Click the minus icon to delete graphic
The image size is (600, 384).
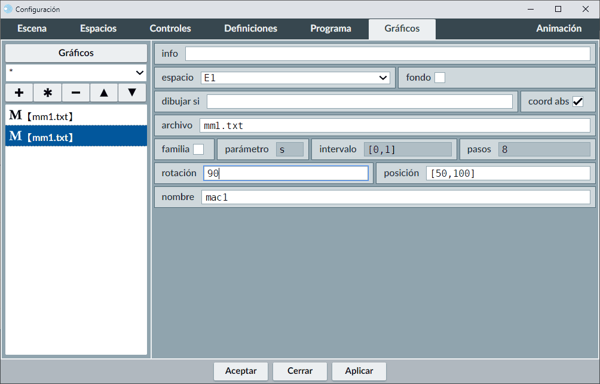point(76,93)
